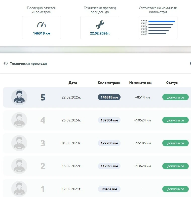Viewport: 191px width, 197px height.
Task: Select the Технически прегледи section heading
Action: 28,63
